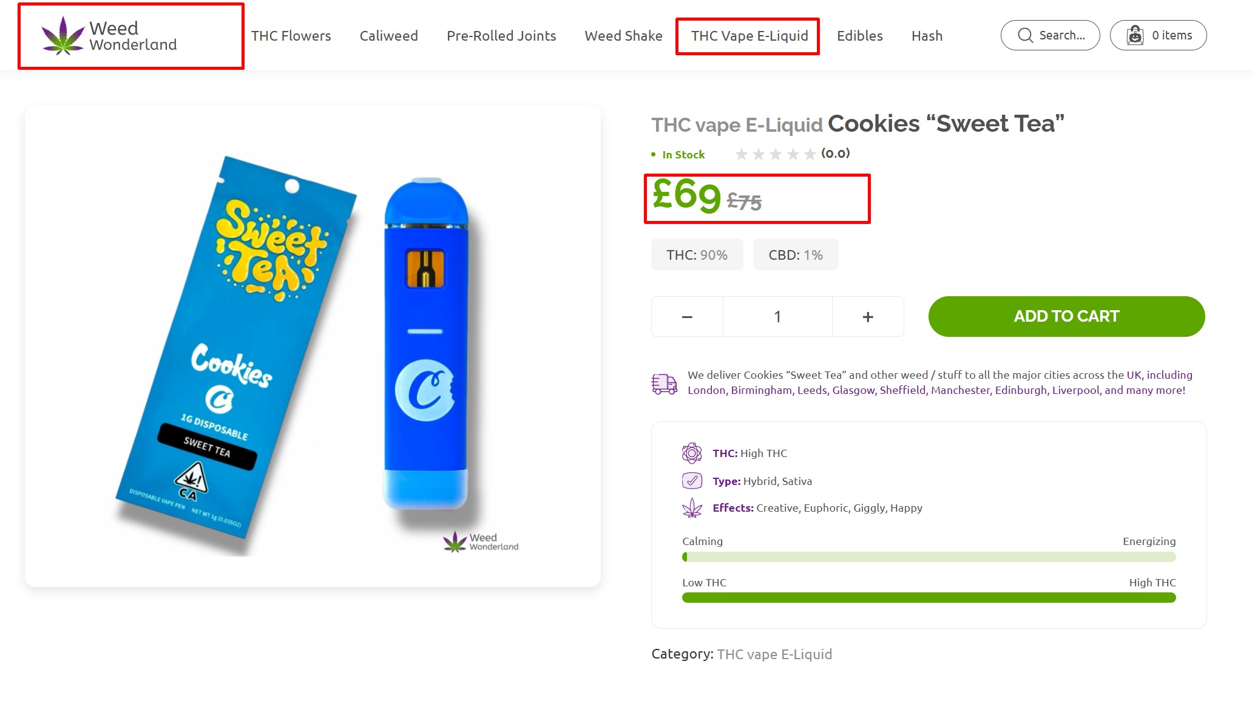Select the Caliweed navigation link
The image size is (1252, 715).
click(x=388, y=36)
